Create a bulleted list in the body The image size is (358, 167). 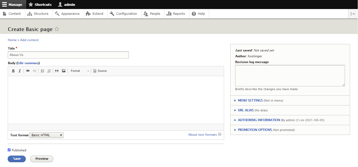42,71
